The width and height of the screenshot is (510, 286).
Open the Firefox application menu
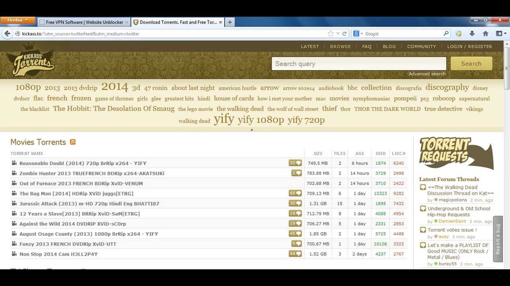point(18,20)
